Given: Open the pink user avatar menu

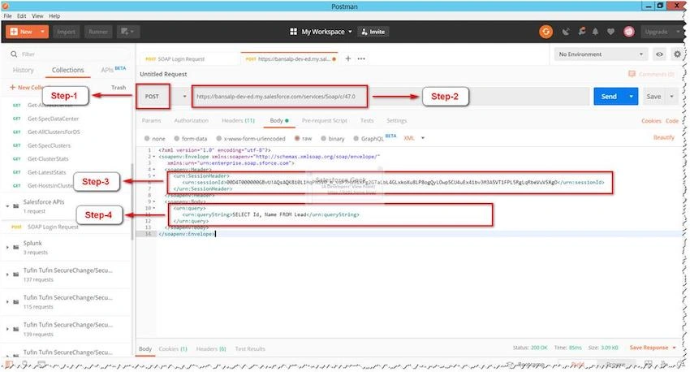Looking at the screenshot, I should [x=629, y=32].
